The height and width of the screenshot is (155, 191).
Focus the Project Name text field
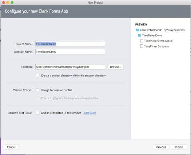point(70,44)
